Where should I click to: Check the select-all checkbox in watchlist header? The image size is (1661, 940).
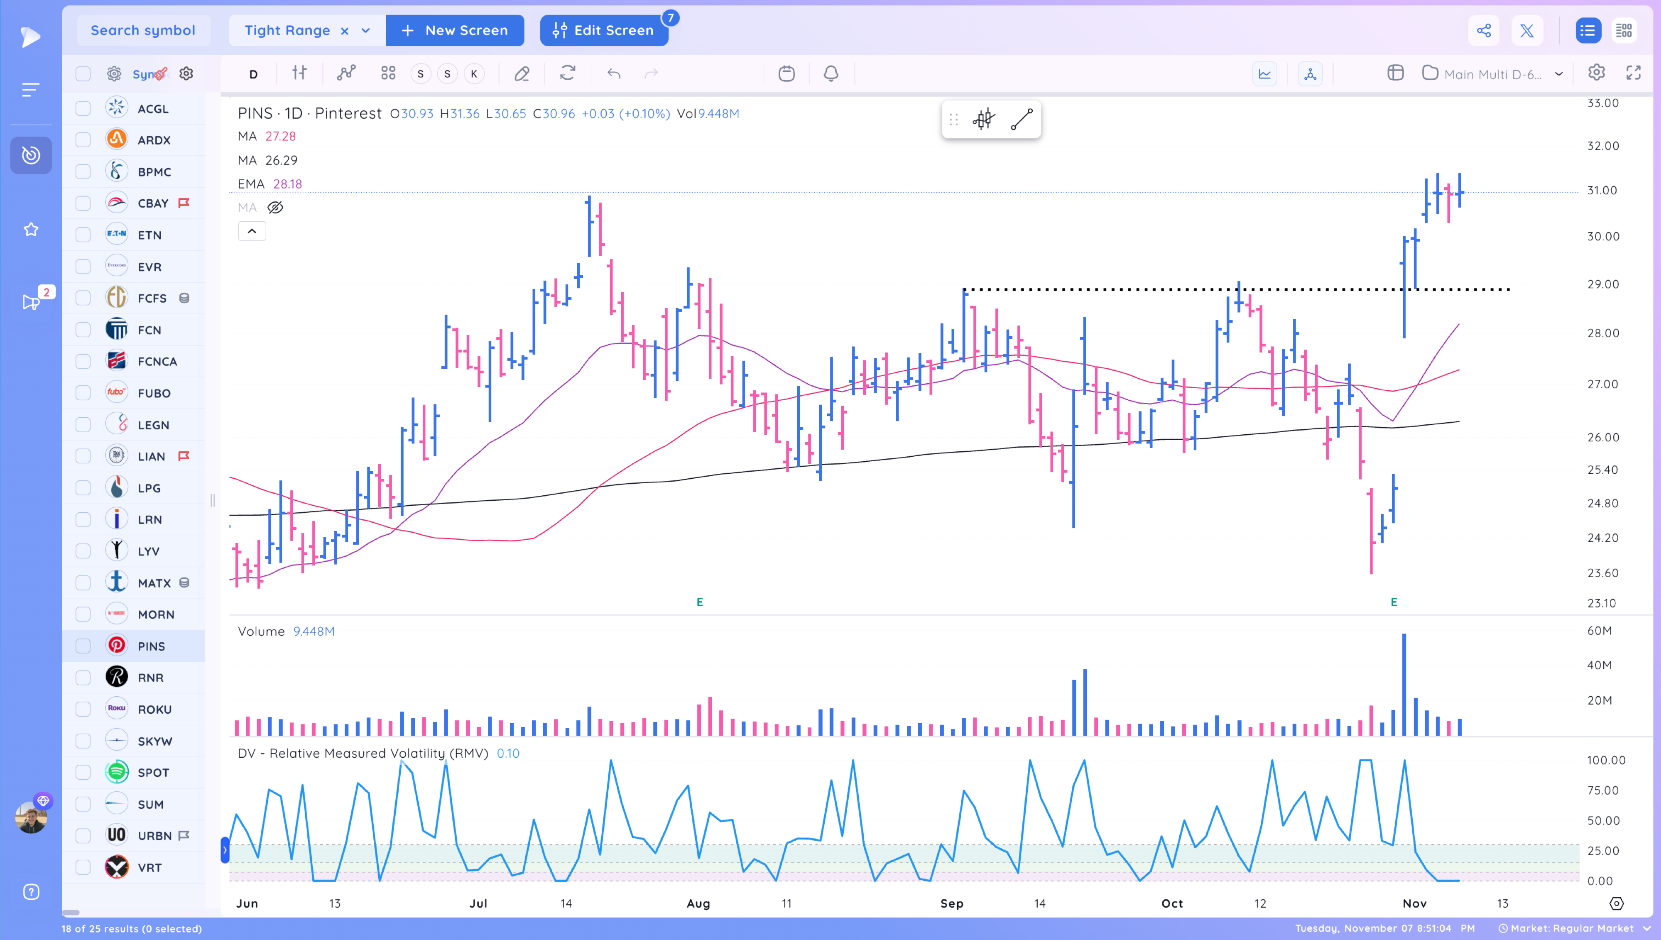83,73
